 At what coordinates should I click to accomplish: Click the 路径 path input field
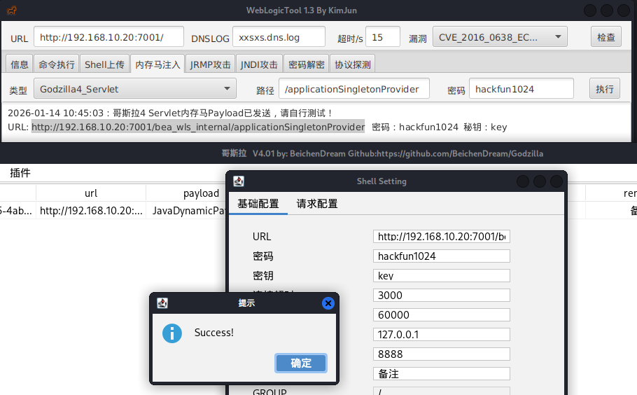(x=353, y=89)
